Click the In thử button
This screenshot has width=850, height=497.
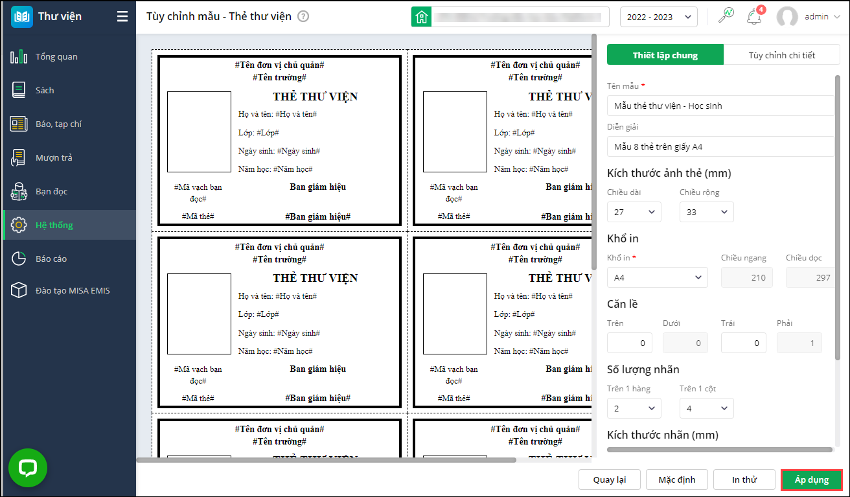click(744, 480)
